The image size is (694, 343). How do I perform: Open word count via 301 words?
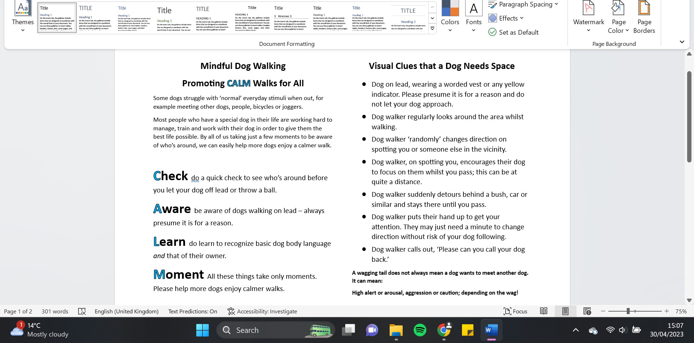(55, 311)
